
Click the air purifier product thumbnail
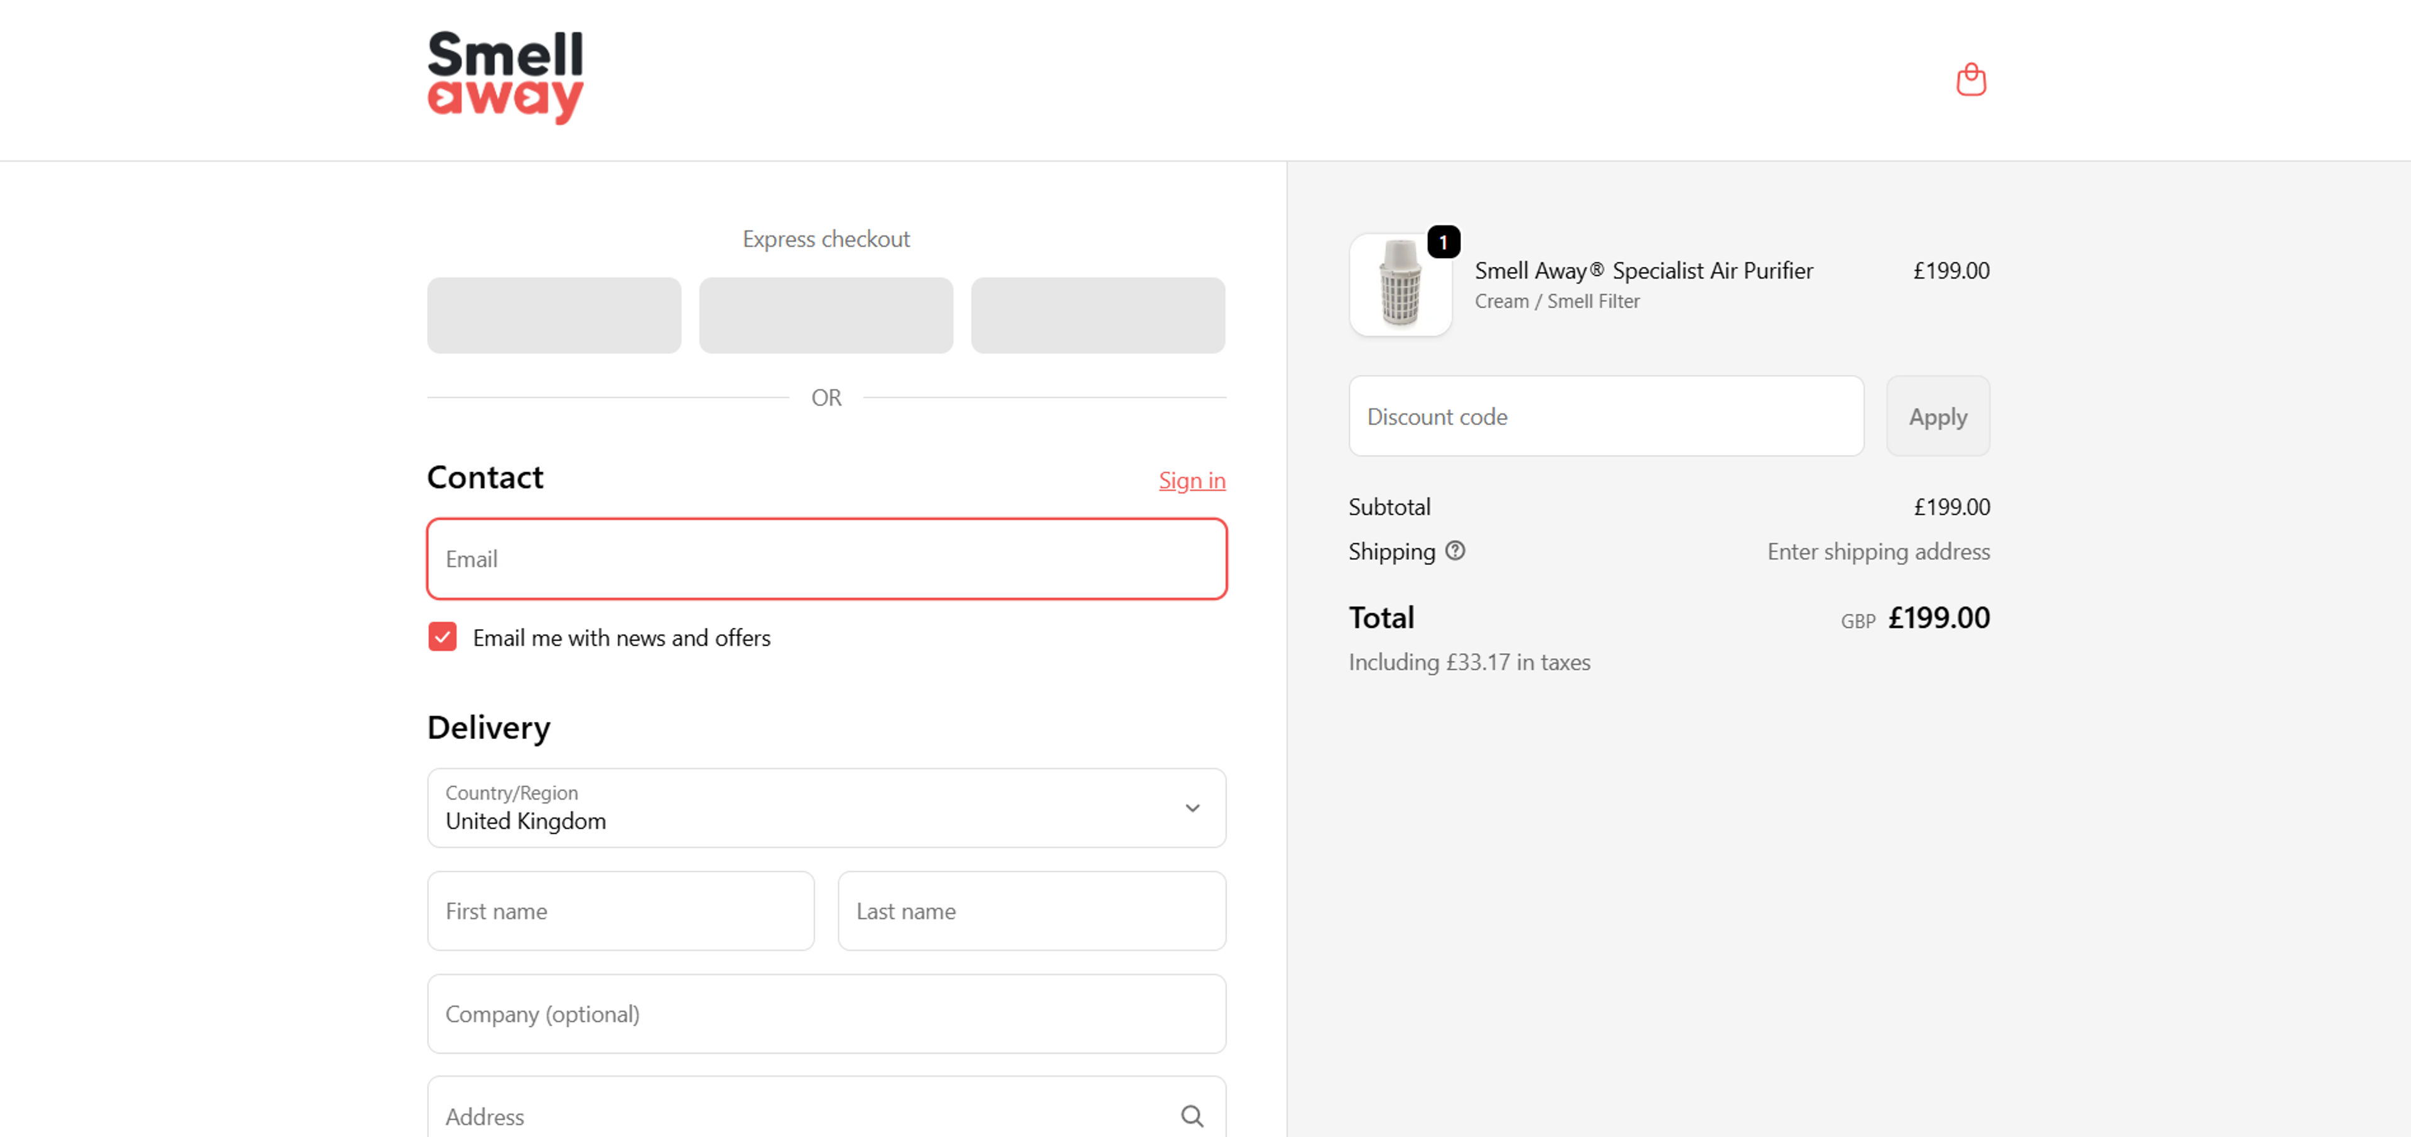coord(1400,286)
